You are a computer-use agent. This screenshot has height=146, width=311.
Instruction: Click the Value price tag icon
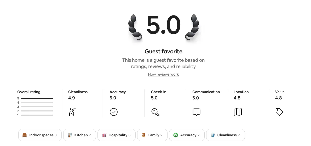(279, 112)
